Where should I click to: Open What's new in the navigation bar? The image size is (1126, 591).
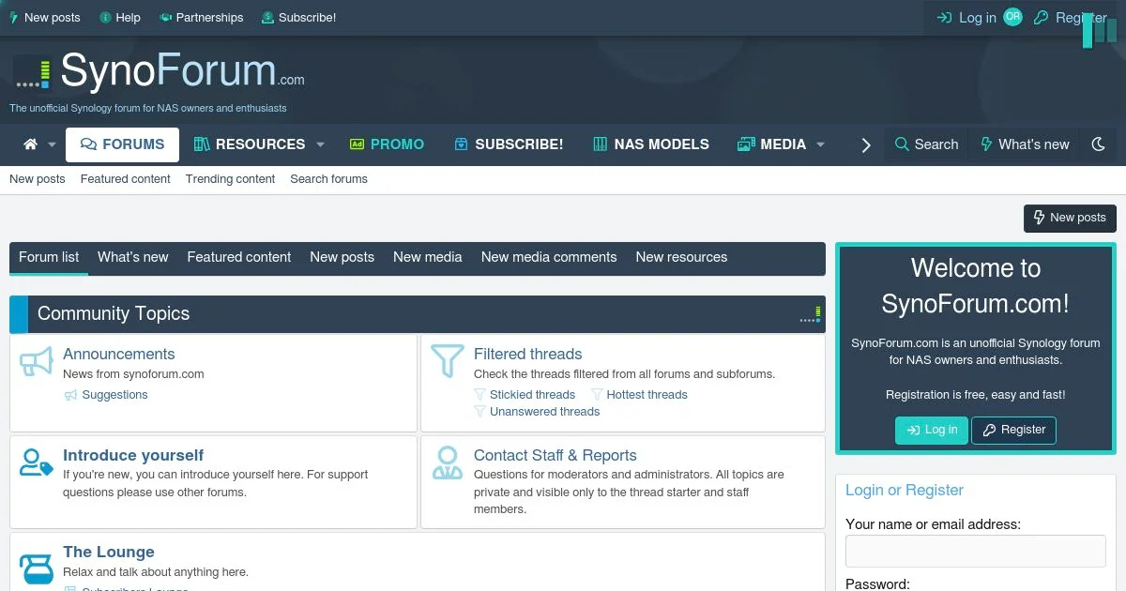[x=1025, y=144]
